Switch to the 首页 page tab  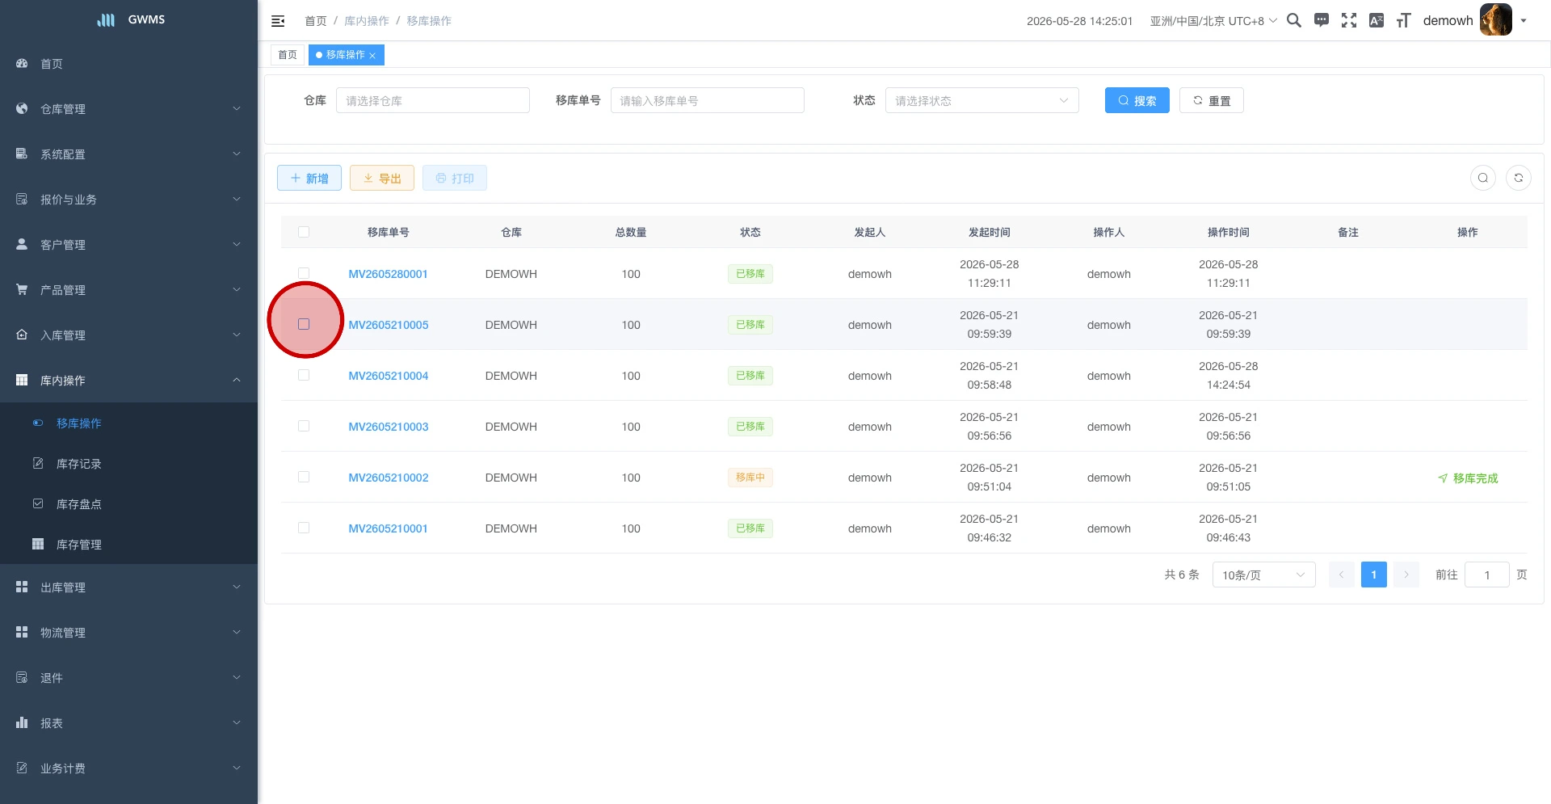tap(288, 55)
